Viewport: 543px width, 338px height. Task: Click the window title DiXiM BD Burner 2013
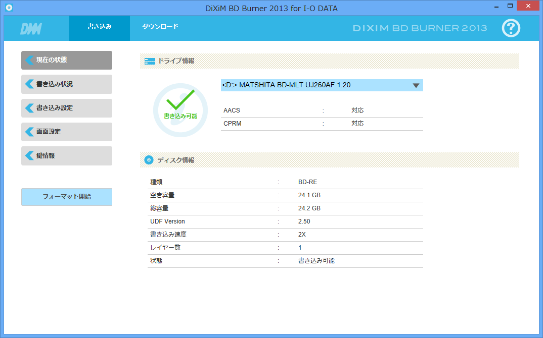(x=271, y=8)
